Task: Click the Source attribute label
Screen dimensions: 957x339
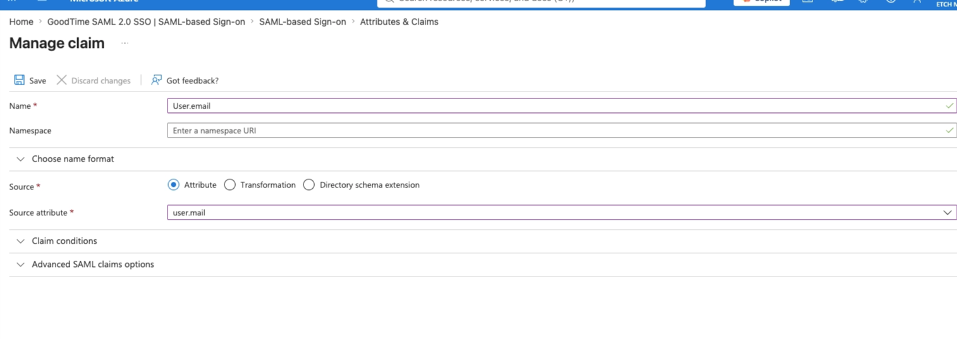Action: pos(38,213)
